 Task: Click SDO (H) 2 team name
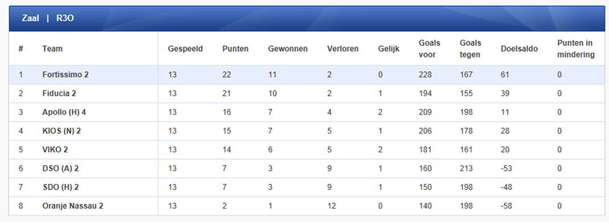pyautogui.click(x=60, y=187)
